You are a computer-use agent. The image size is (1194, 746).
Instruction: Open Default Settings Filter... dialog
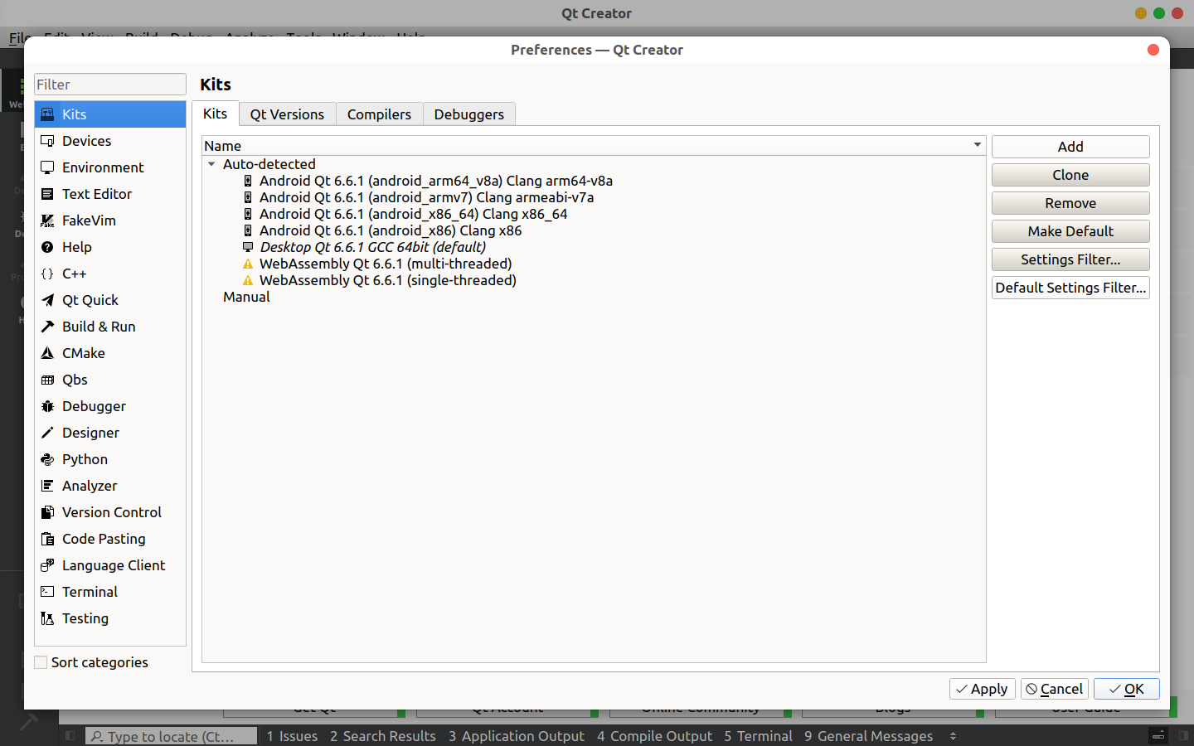1070,288
